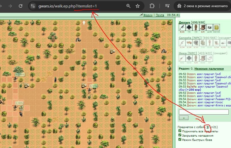Open the Форум link

[148, 15]
